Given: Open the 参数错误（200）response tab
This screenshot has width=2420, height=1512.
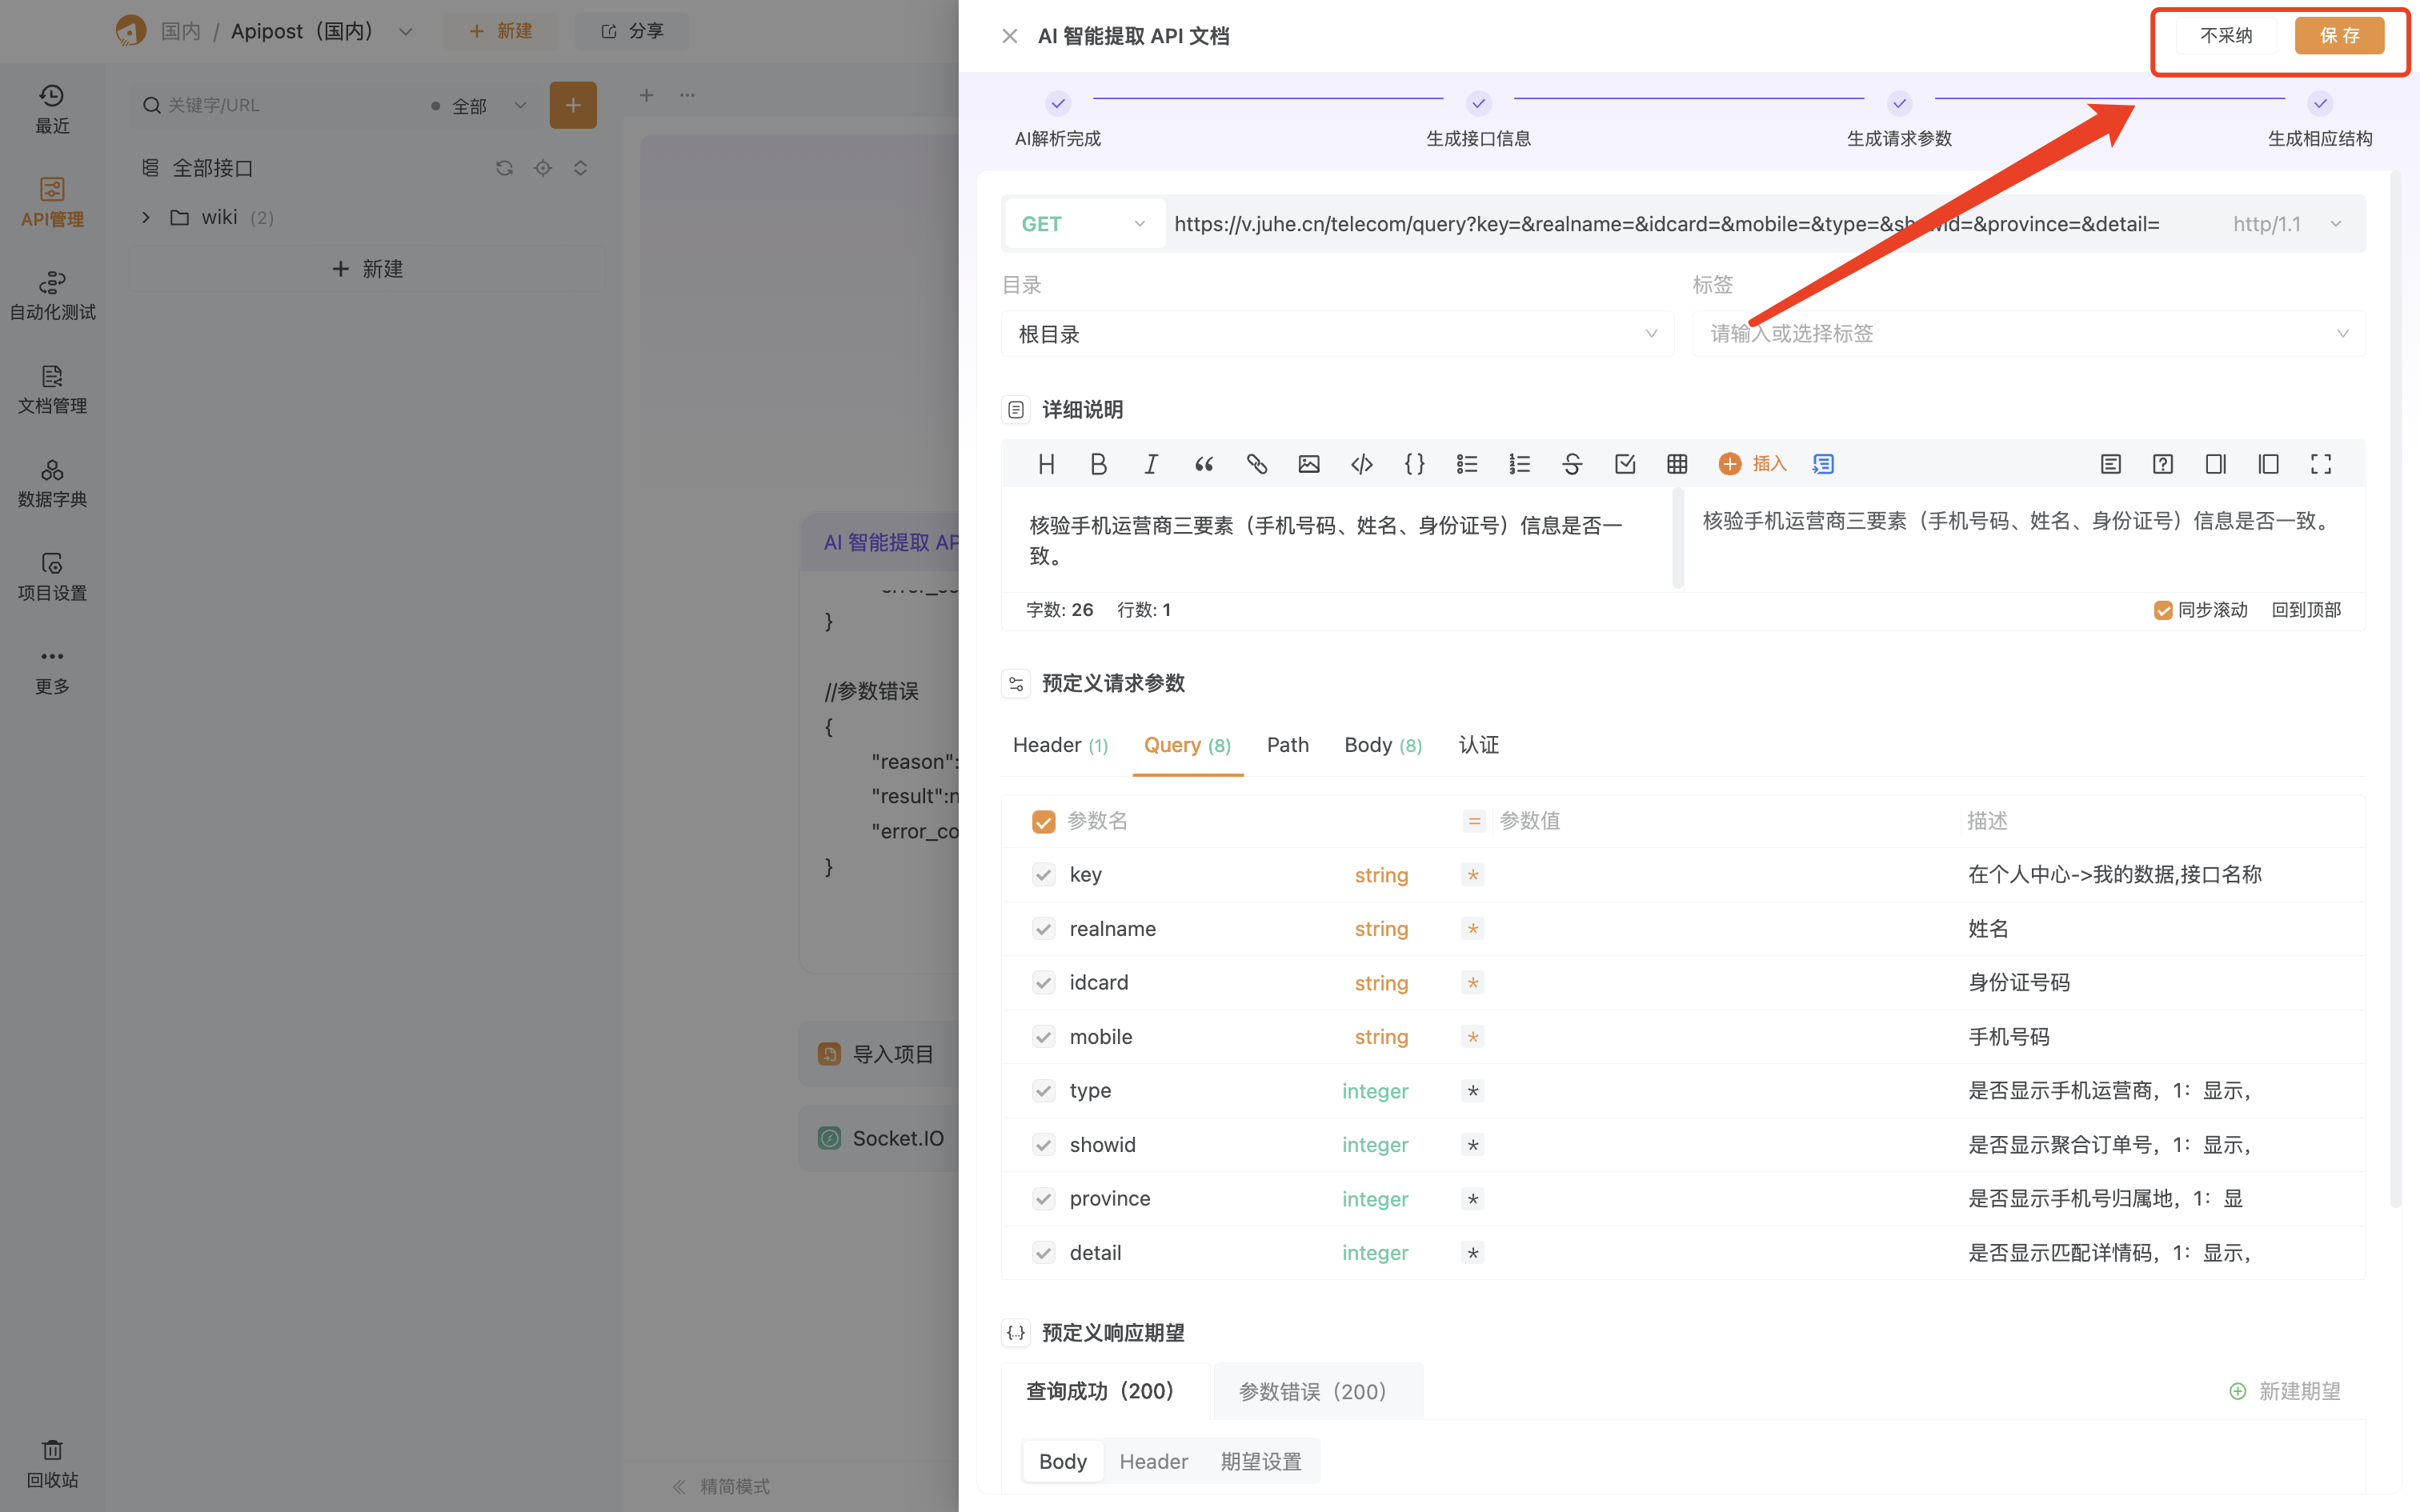Looking at the screenshot, I should (x=1316, y=1390).
